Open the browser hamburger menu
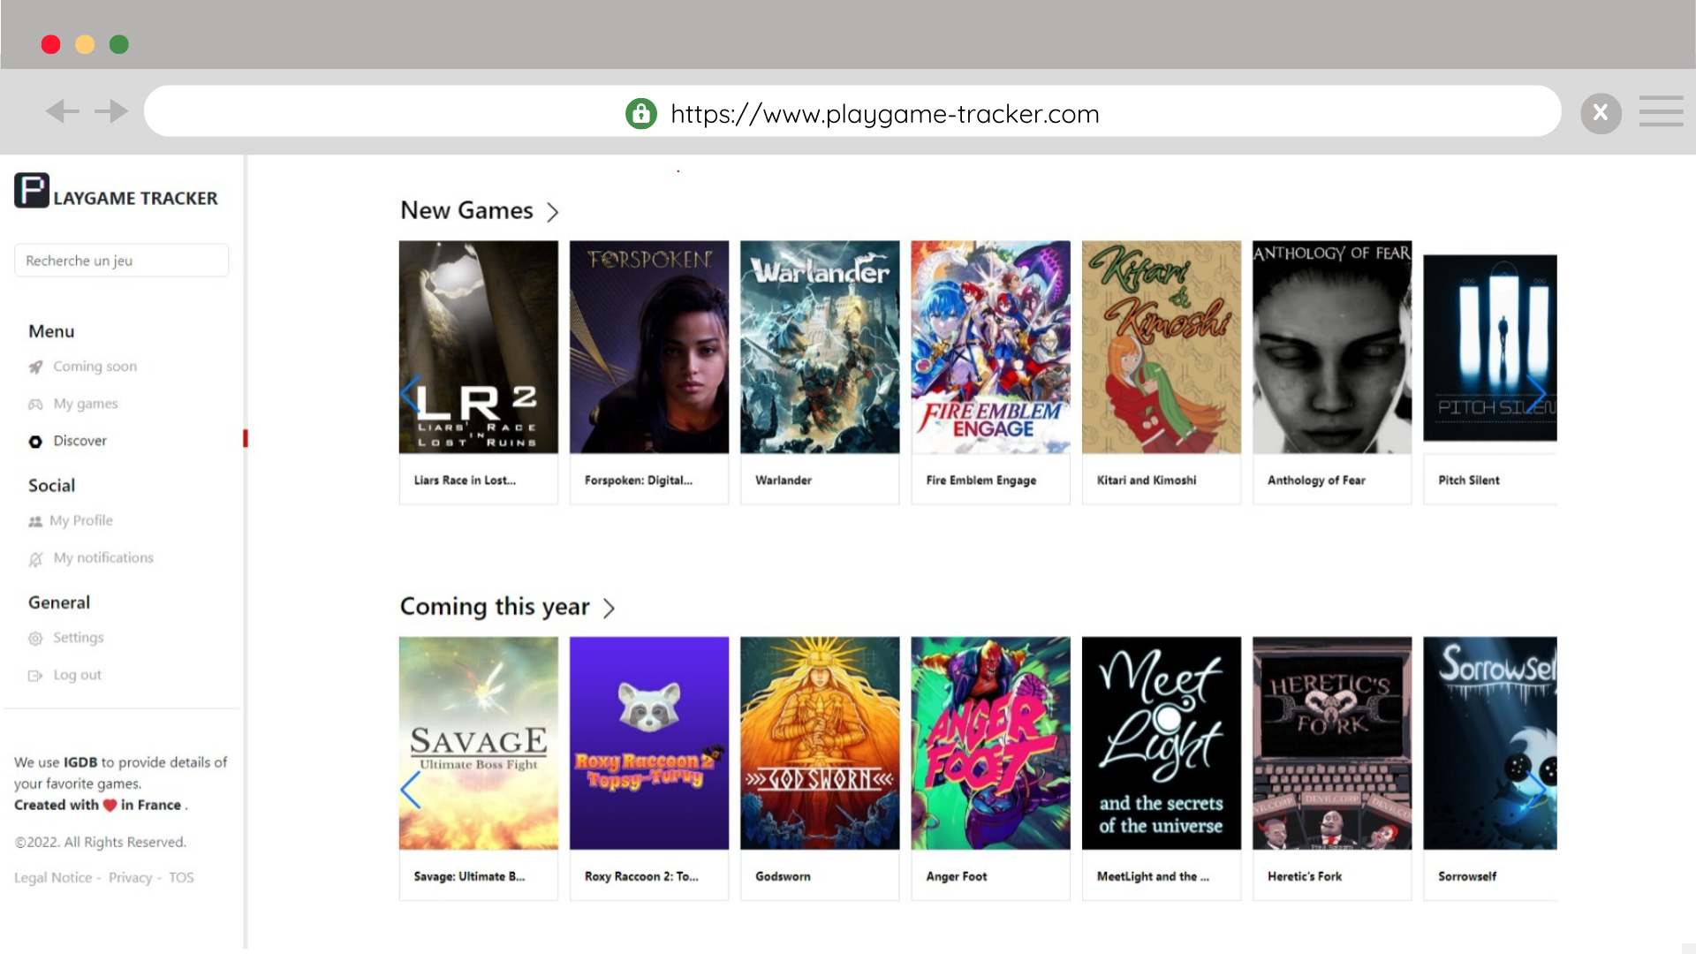The height and width of the screenshot is (954, 1696). 1662,111
